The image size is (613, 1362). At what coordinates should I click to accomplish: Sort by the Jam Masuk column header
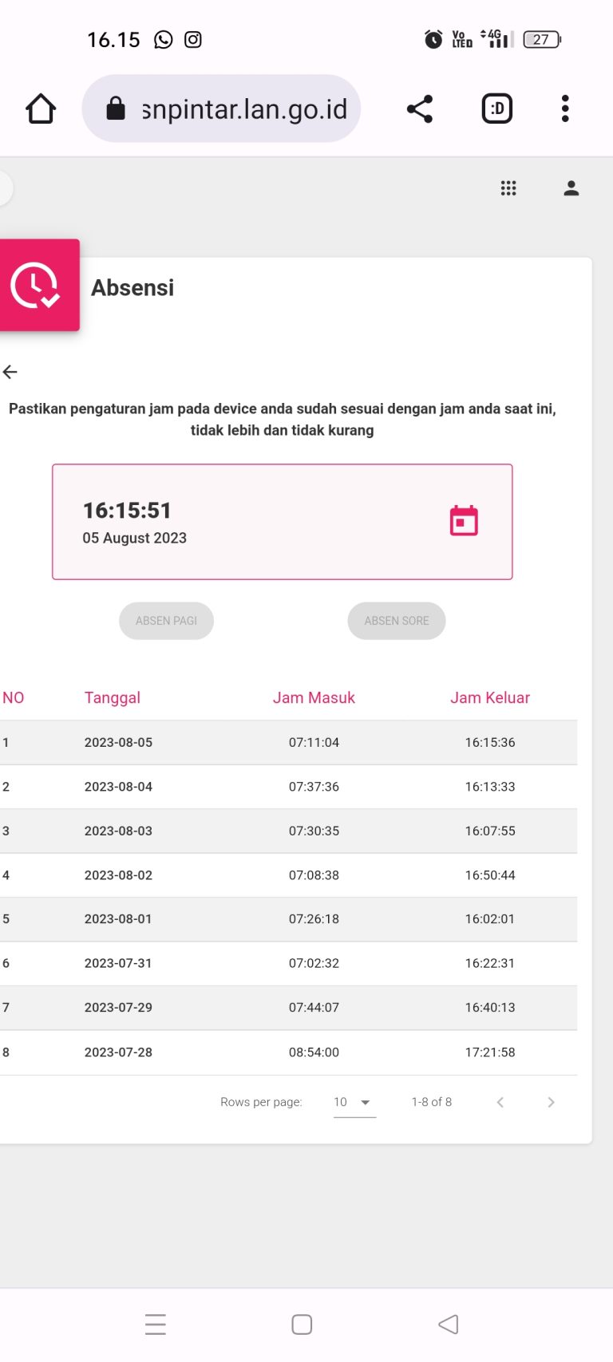pyautogui.click(x=314, y=697)
